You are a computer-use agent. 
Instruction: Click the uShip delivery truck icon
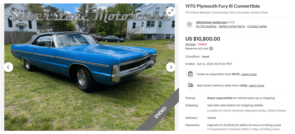(x=190, y=85)
